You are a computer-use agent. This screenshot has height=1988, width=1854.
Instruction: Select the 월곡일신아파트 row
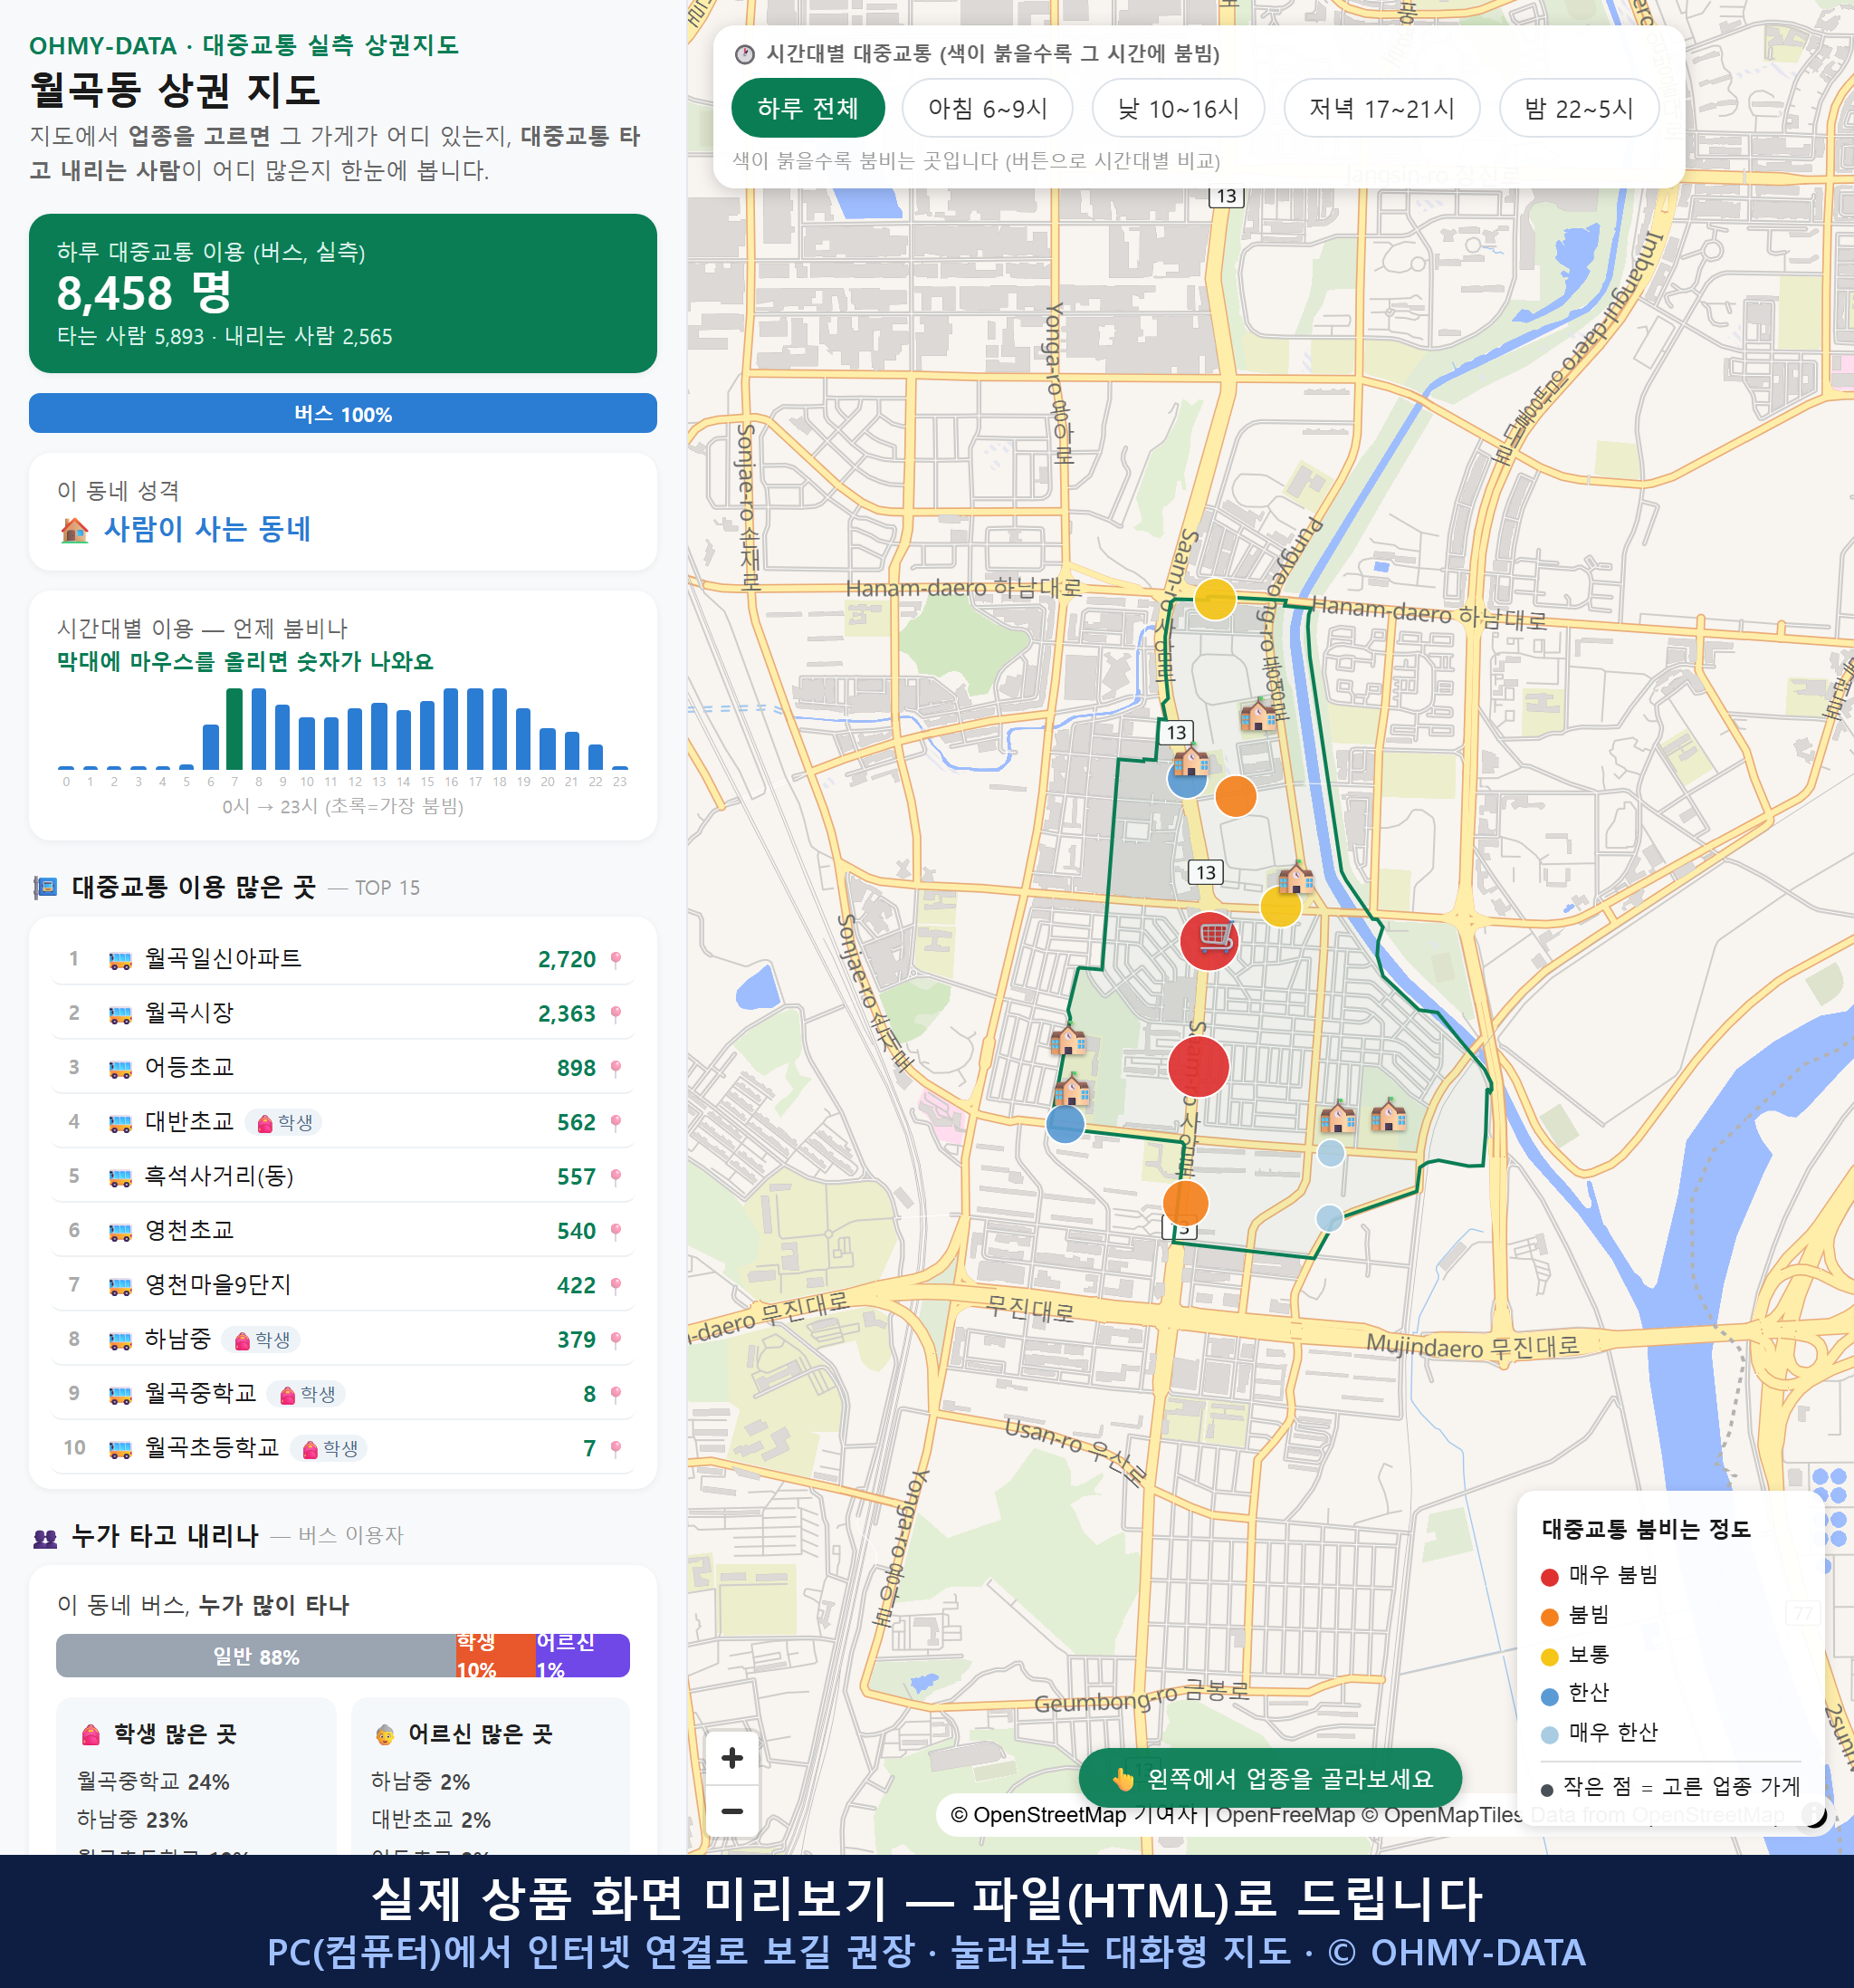pos(343,959)
